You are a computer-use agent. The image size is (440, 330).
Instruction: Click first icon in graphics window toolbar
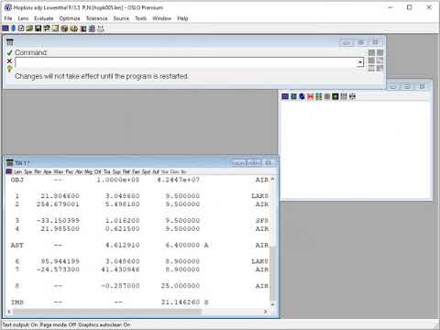[x=285, y=96]
